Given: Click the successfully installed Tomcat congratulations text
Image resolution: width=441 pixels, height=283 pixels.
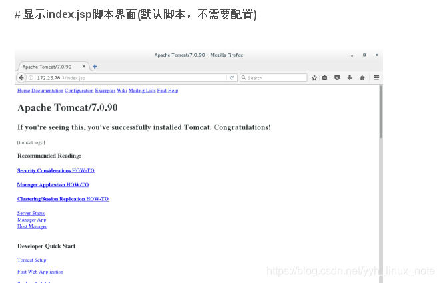Looking at the screenshot, I should click(144, 127).
